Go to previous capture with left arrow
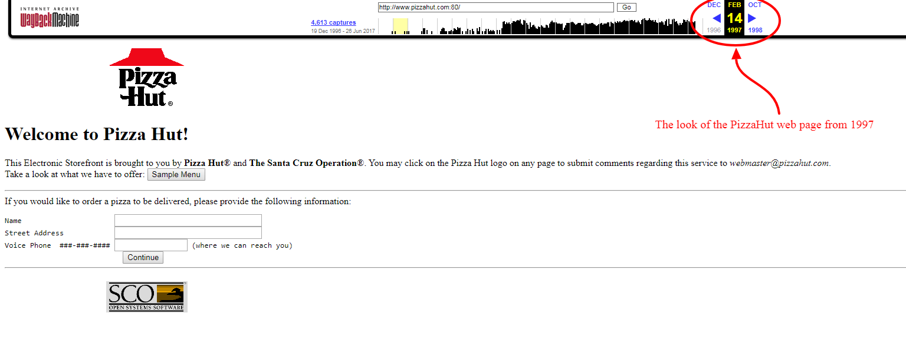Image resolution: width=906 pixels, height=346 pixels. 717,18
